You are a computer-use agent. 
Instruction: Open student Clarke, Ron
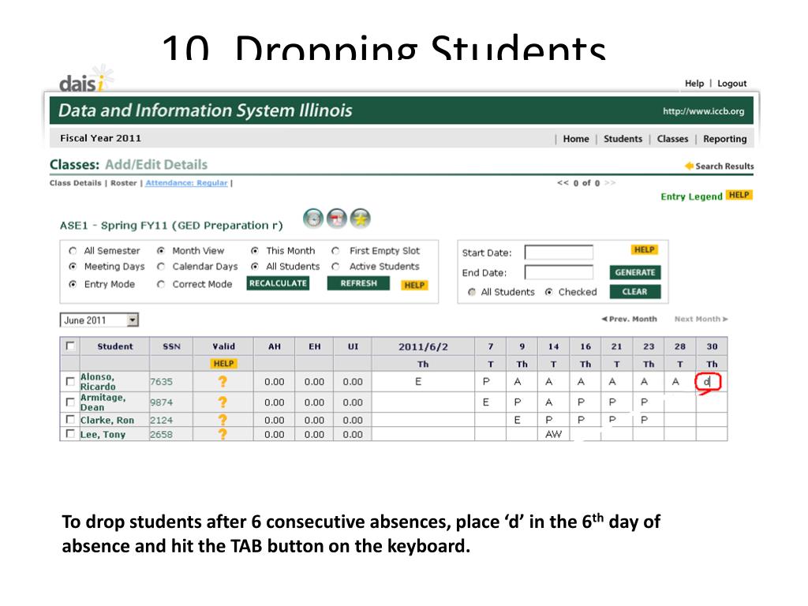[107, 420]
